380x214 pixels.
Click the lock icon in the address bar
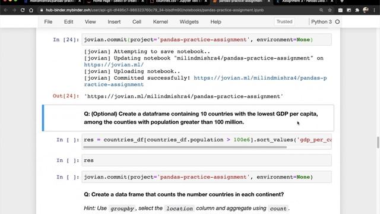(x=42, y=10)
